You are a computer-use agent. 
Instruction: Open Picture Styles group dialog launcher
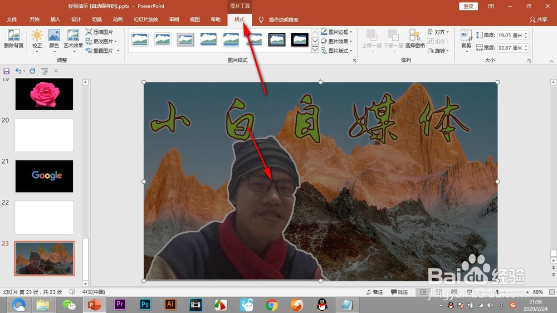(354, 61)
